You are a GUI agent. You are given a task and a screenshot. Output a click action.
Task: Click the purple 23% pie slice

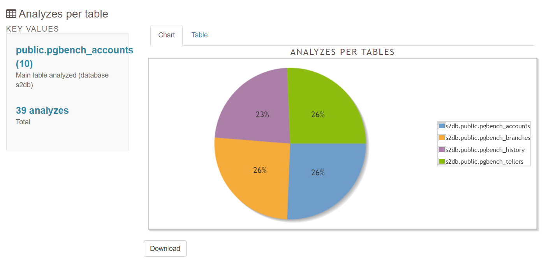click(x=257, y=109)
